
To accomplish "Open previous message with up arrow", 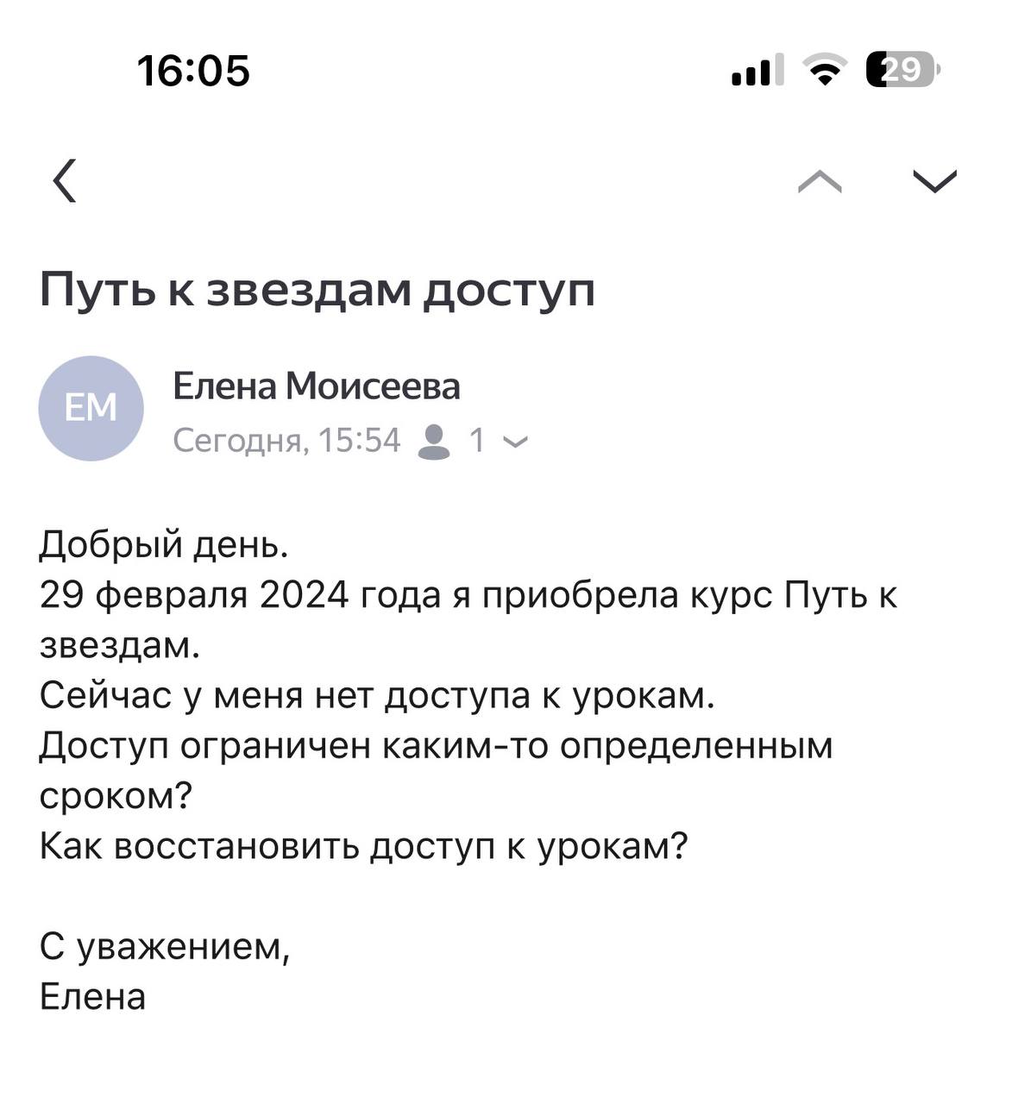I will [820, 181].
